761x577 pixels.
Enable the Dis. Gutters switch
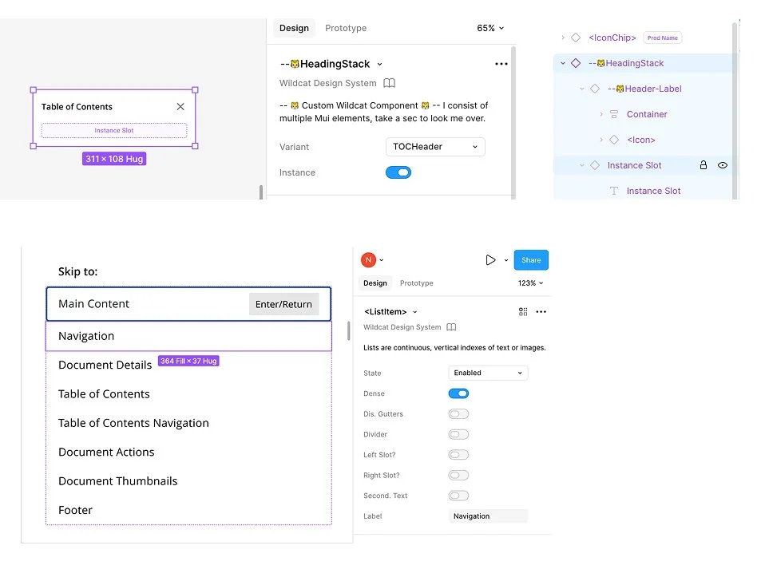point(458,414)
